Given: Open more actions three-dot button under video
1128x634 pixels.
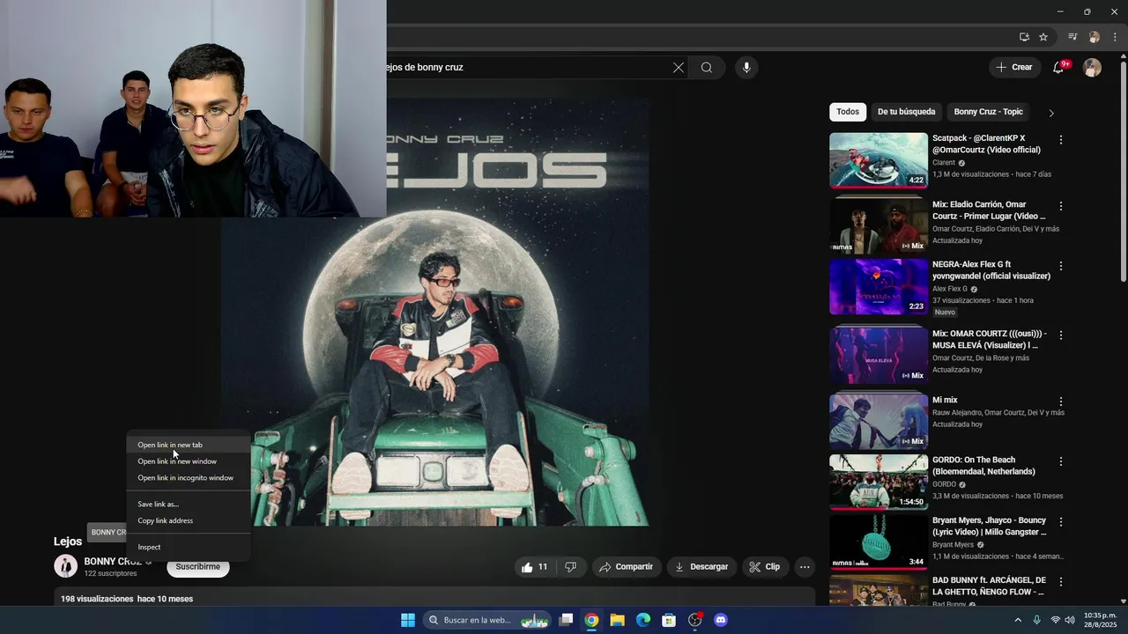Looking at the screenshot, I should click(x=805, y=567).
